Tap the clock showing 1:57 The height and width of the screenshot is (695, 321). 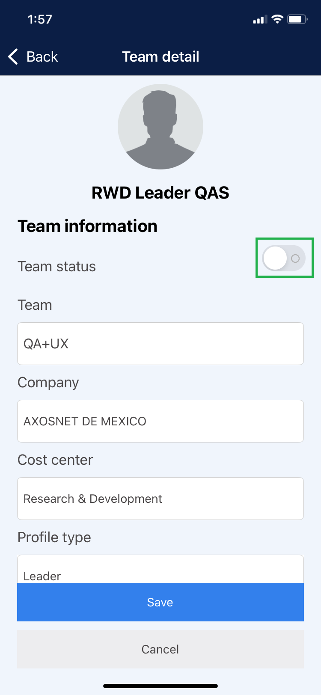pos(40,19)
